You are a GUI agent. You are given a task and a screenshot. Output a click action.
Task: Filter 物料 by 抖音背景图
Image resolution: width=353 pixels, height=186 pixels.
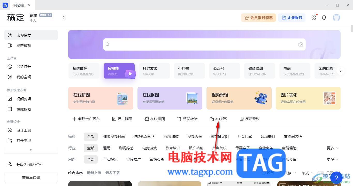220,137
